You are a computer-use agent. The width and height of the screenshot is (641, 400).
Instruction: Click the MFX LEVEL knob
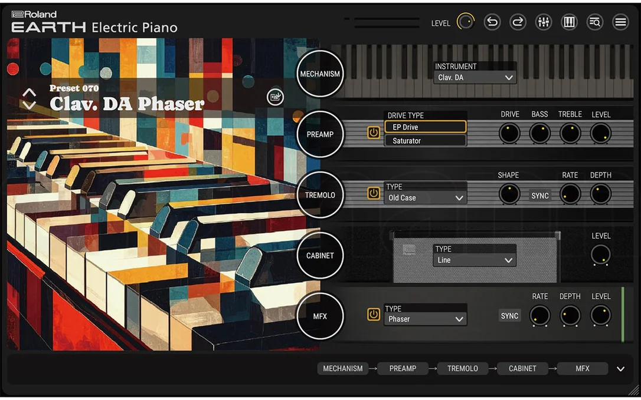click(600, 316)
